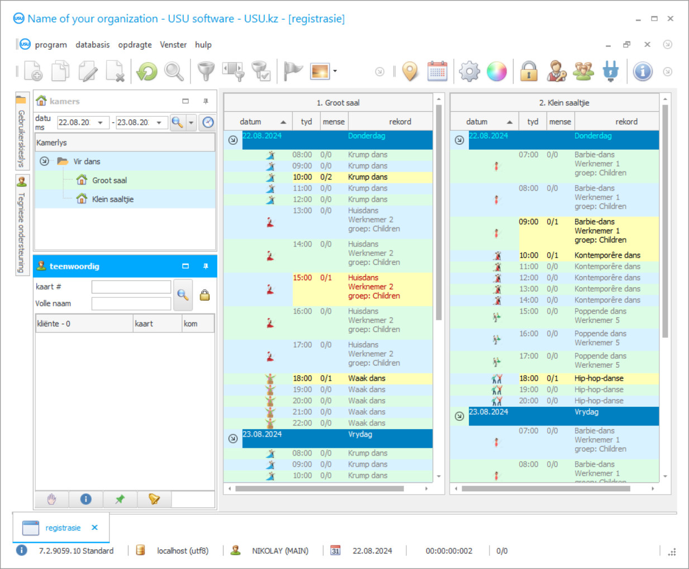Open the color wheel theme icon

pyautogui.click(x=496, y=72)
